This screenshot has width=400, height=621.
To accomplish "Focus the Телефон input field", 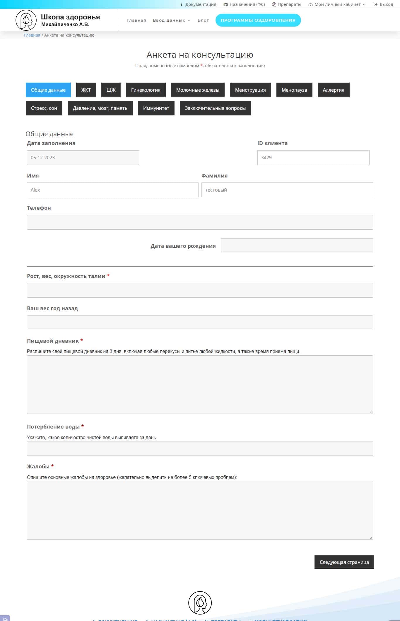I will [x=200, y=222].
